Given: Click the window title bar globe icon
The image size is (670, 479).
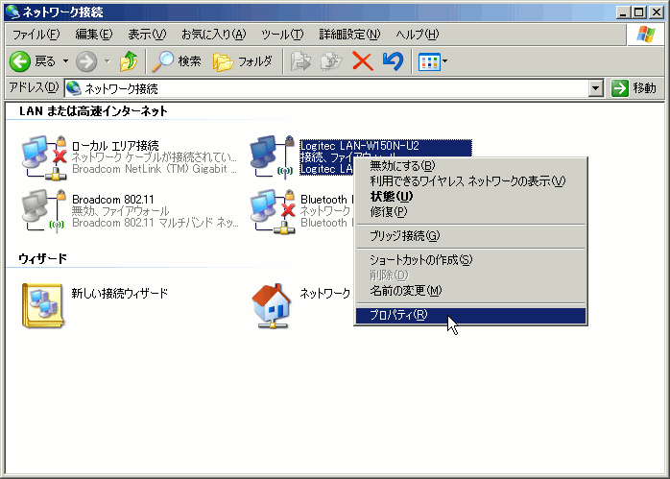Looking at the screenshot, I should tap(12, 12).
